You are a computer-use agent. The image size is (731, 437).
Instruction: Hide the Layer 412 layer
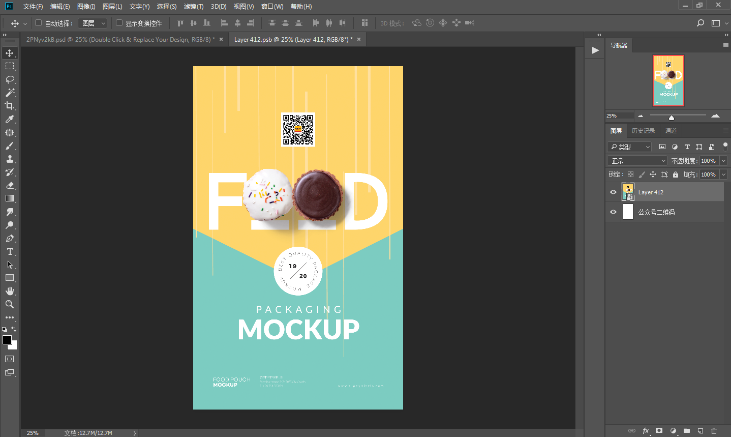613,192
